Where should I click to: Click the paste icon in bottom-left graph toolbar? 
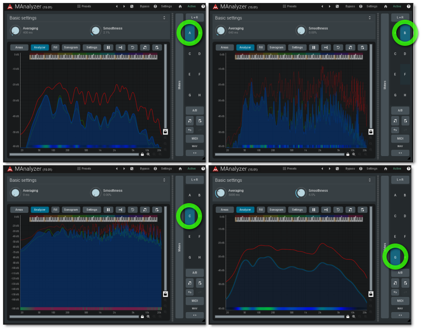click(x=157, y=209)
